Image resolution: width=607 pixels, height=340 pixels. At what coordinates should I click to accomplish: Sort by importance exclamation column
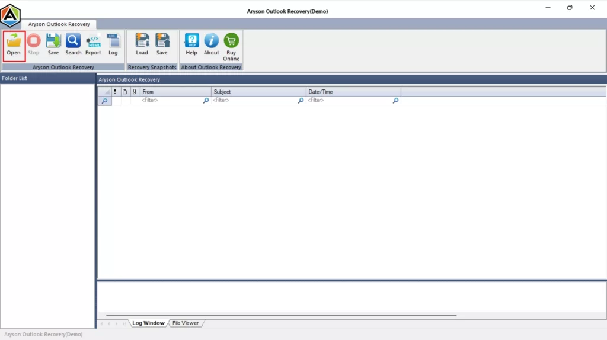coord(115,92)
